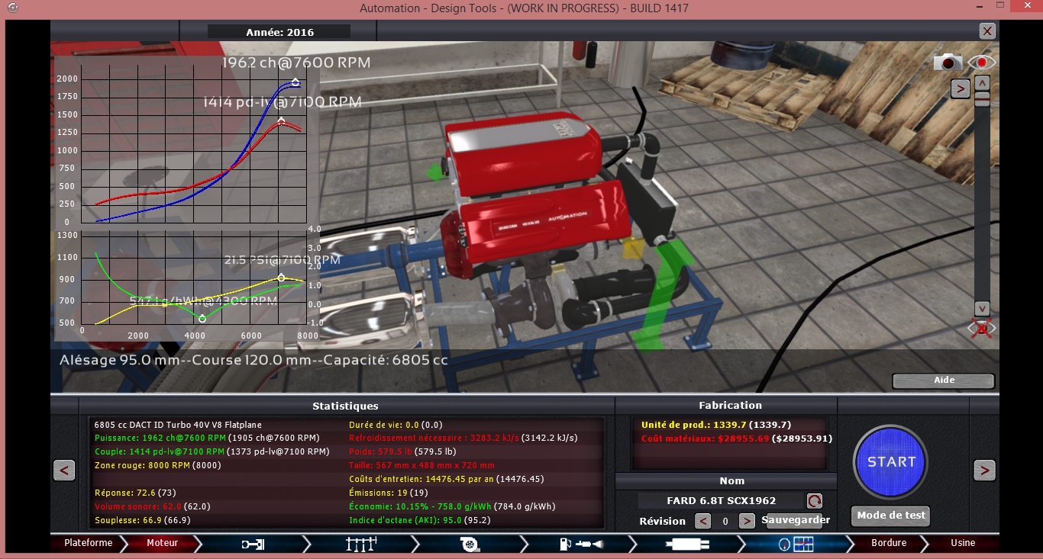
Task: Click the reset name circular arrow icon
Action: point(815,501)
